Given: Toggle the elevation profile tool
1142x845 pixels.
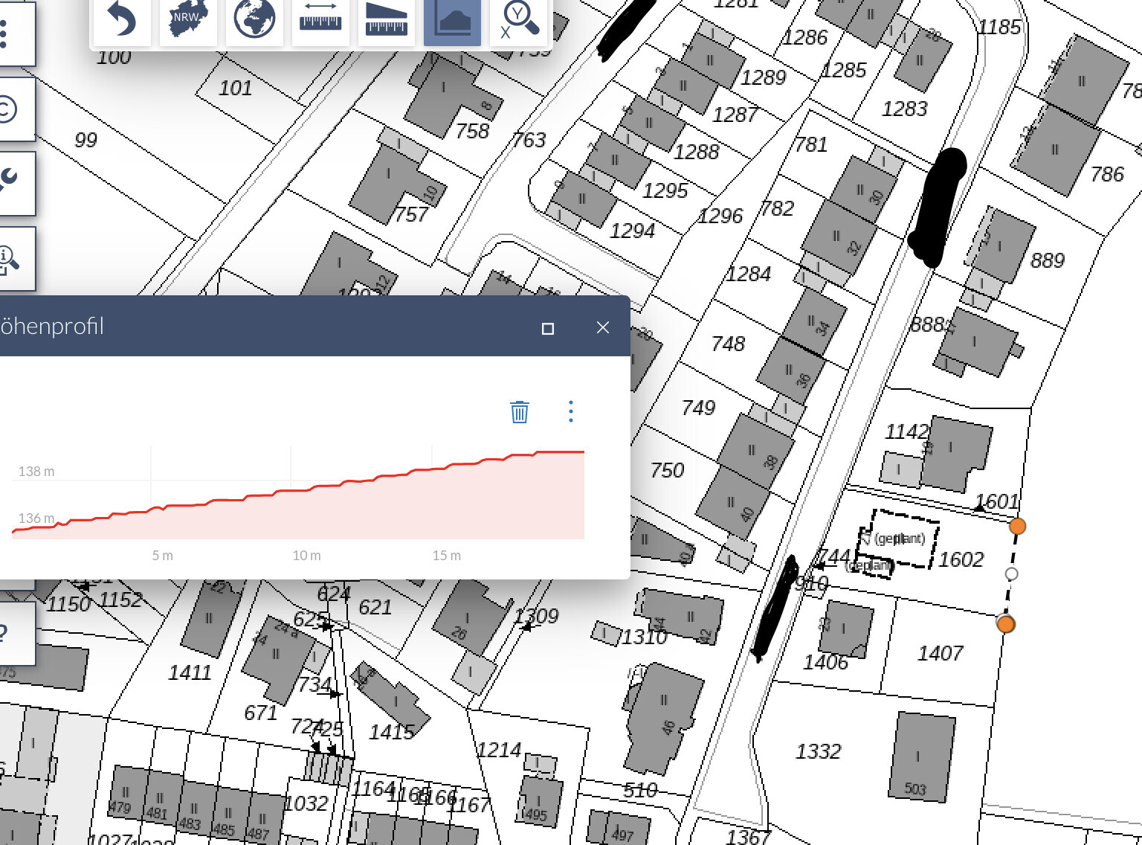Looking at the screenshot, I should point(452,21).
